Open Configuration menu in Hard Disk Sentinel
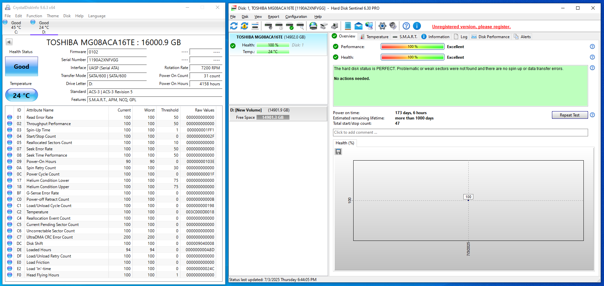The image size is (604, 286). 296,17
